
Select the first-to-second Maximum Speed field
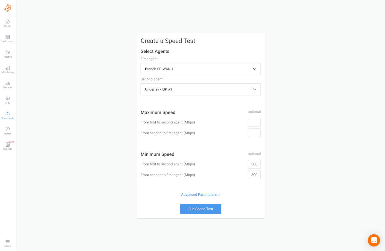pos(254,122)
